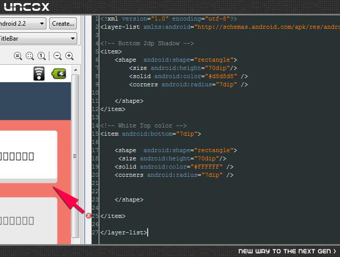Image resolution: width=340 pixels, height=257 pixels.
Task: Click the </shape> closing tag on line 11
Action: 129,101
